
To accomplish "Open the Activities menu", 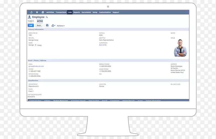I will coord(50,12).
